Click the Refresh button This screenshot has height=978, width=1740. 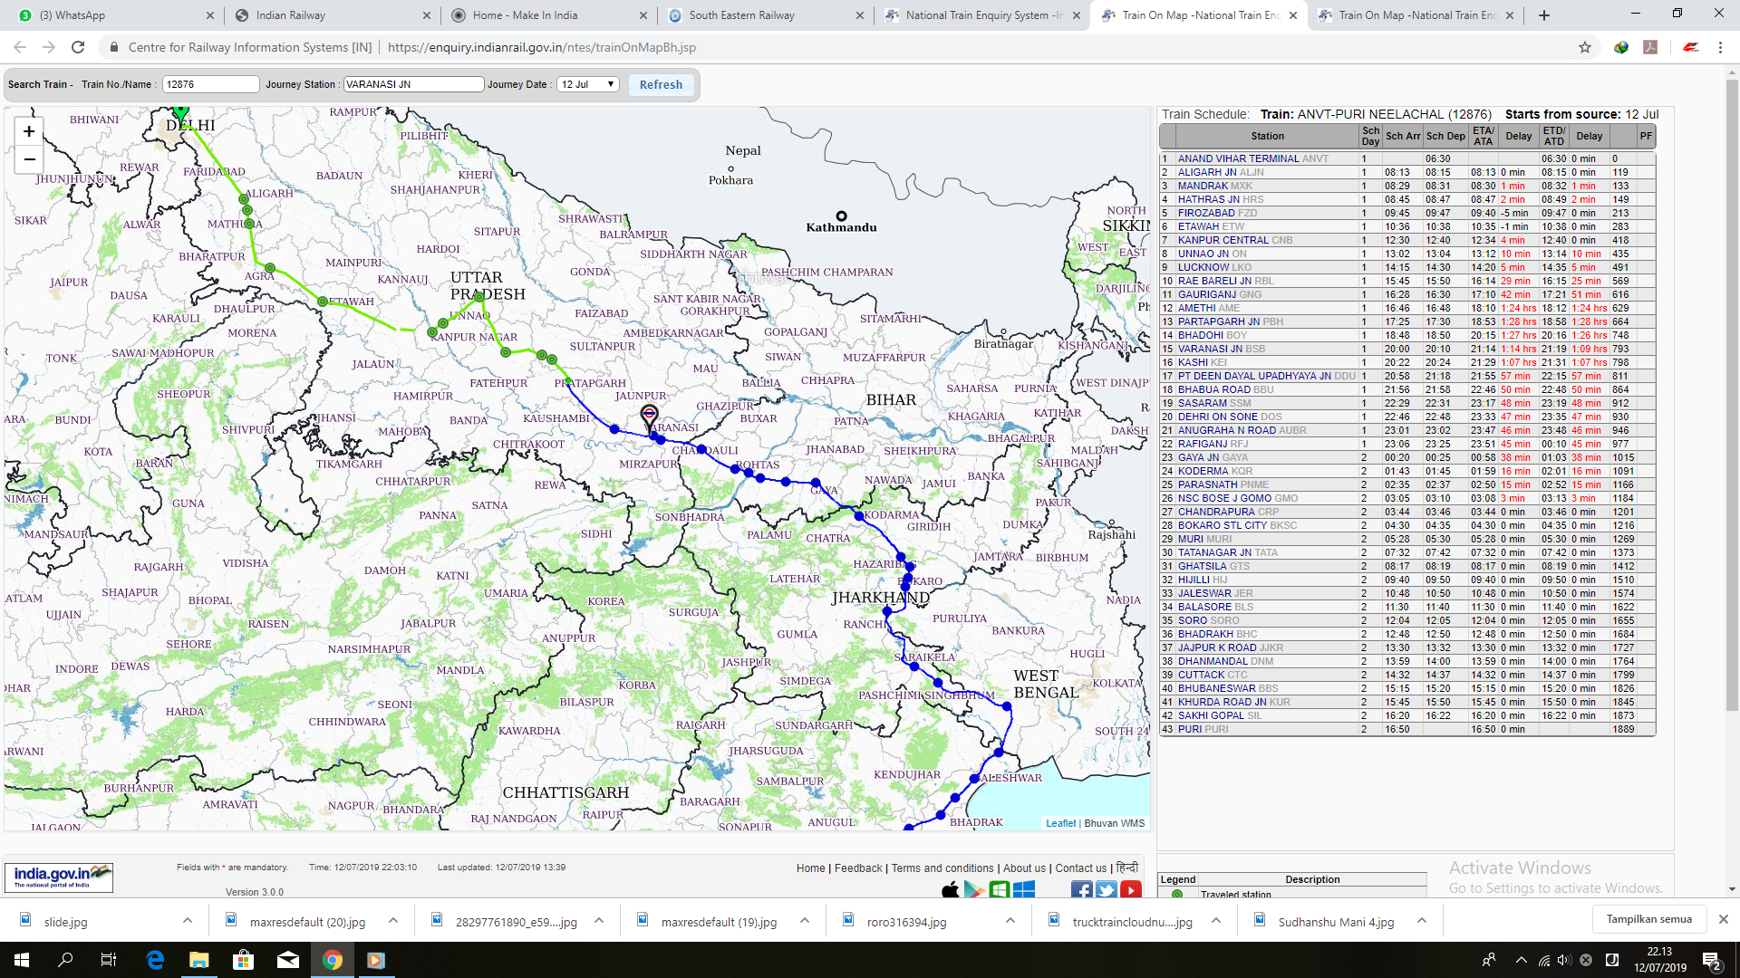[661, 84]
